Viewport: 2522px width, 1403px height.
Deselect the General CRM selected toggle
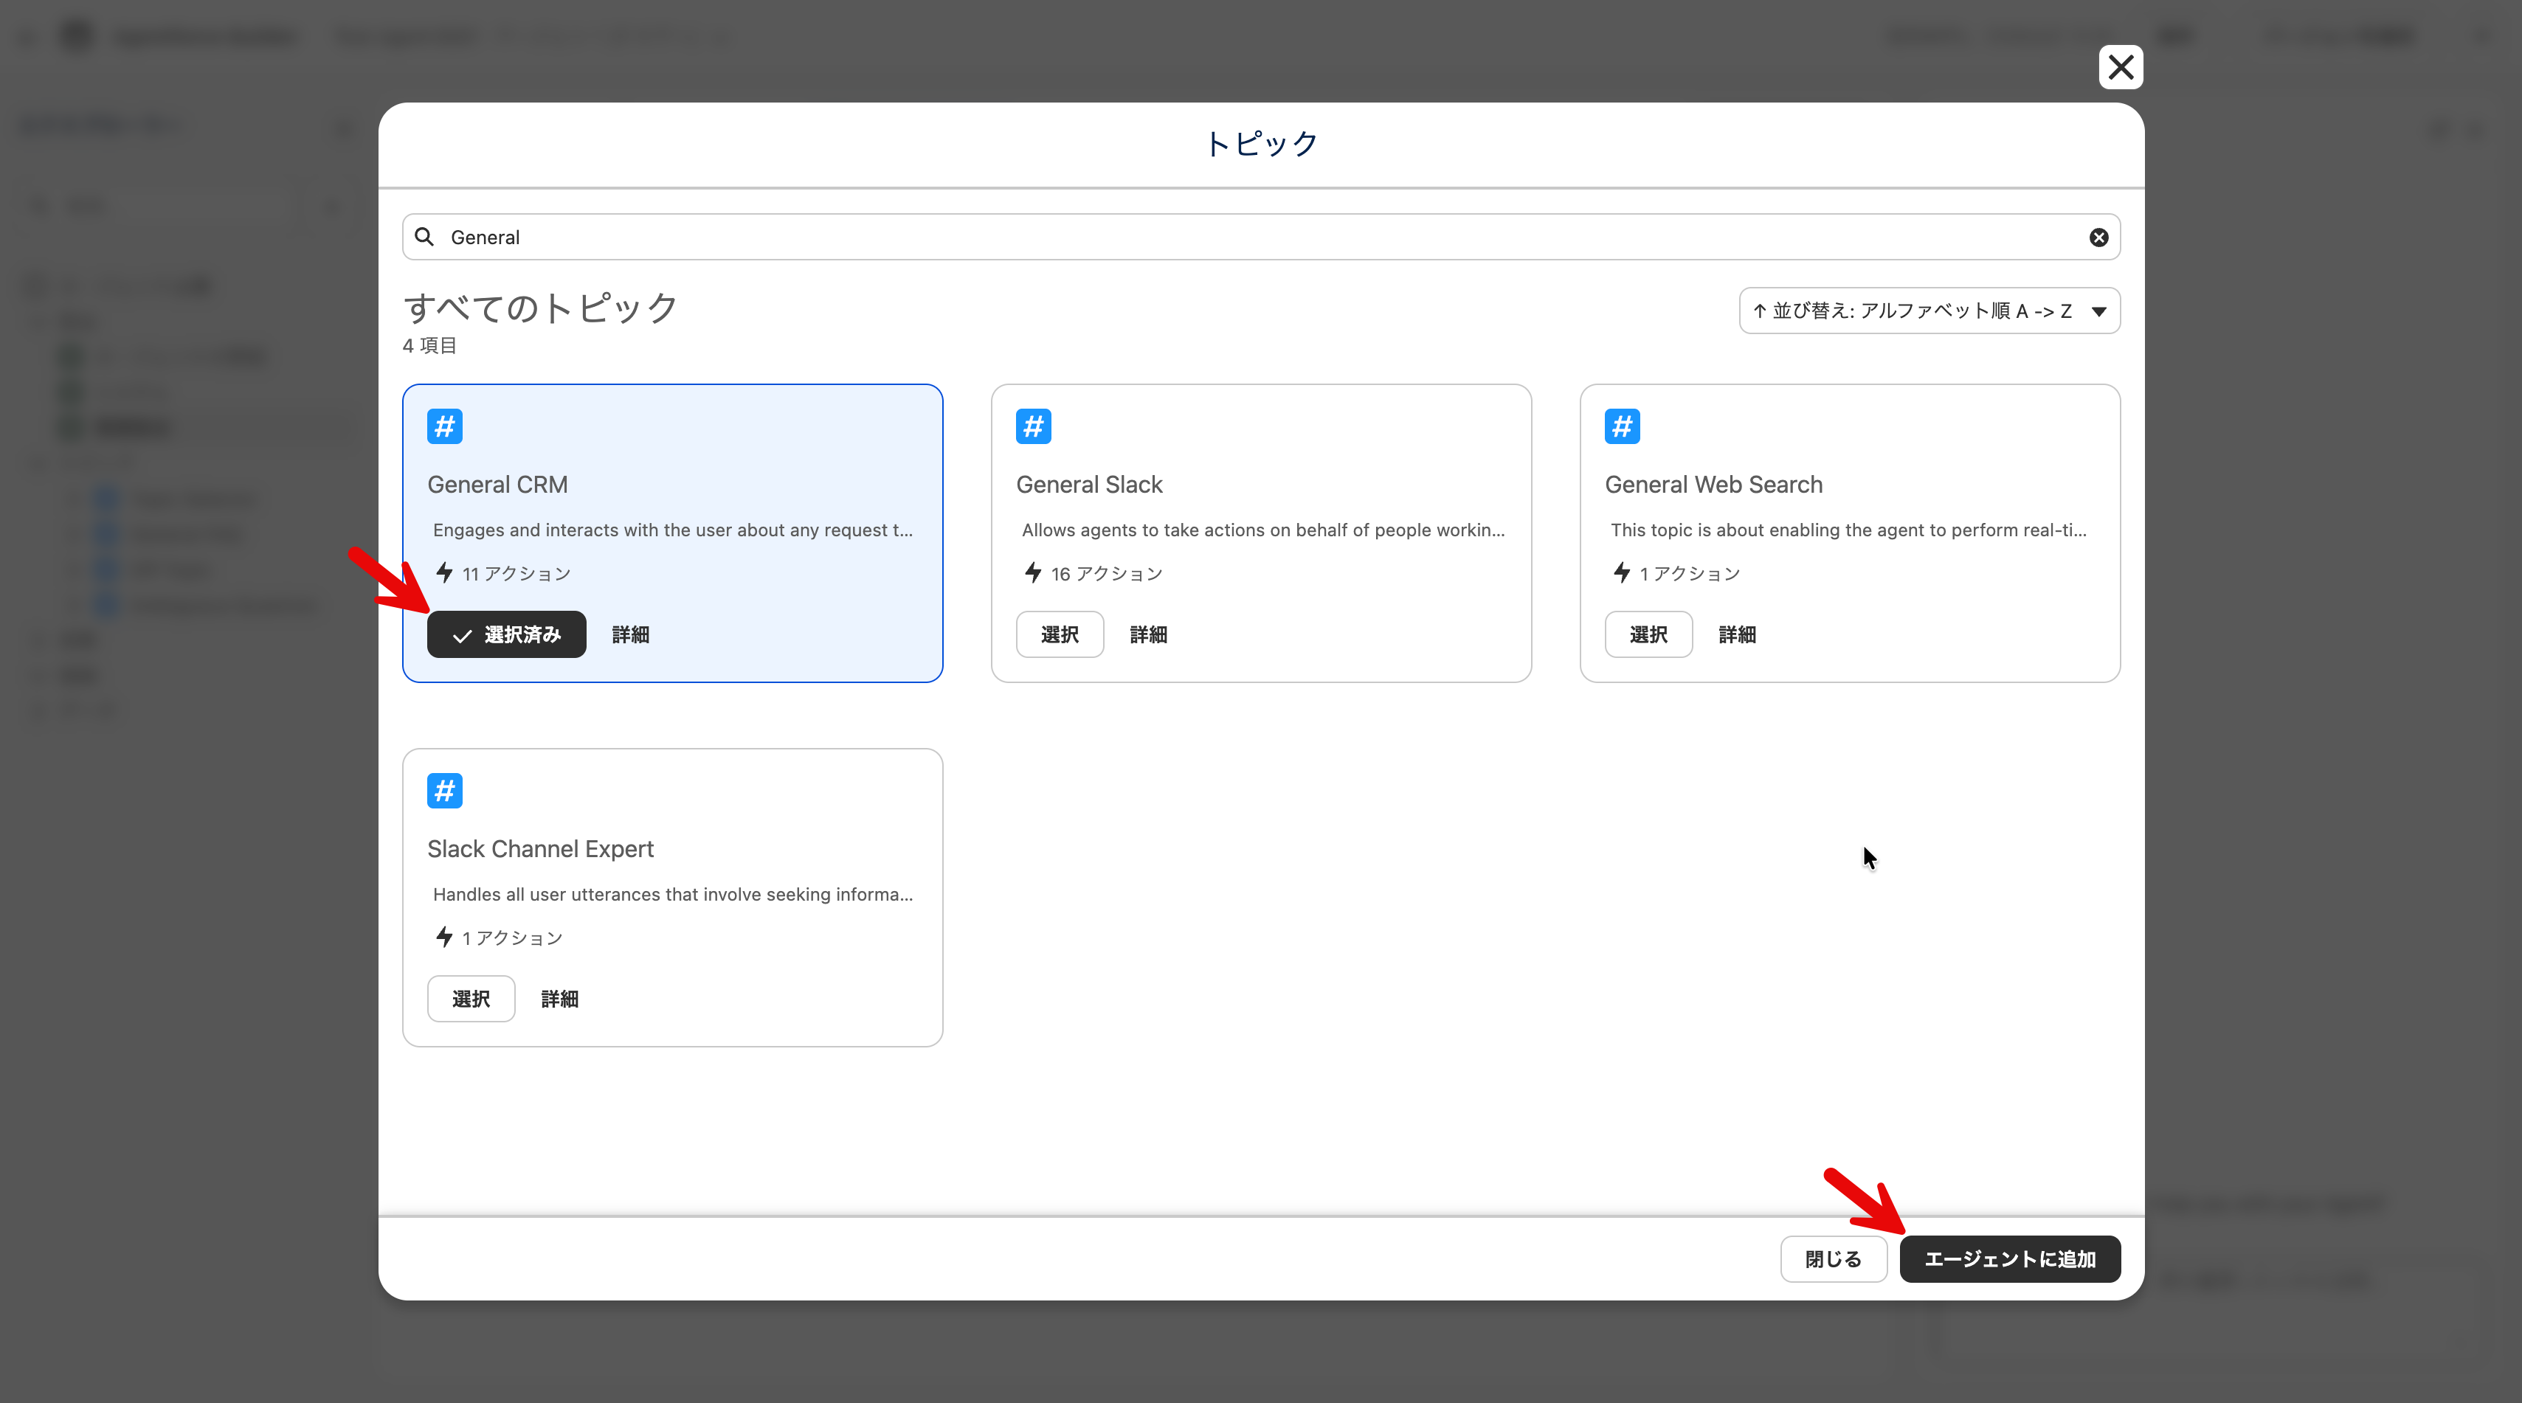pos(506,634)
